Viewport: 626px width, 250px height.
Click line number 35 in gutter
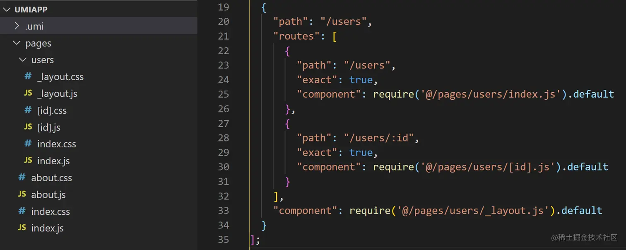pos(224,240)
